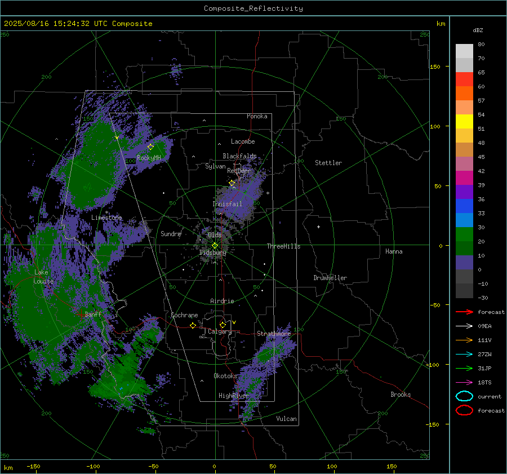
Task: Click the green 31JP arrow legend icon
Action: click(x=464, y=368)
